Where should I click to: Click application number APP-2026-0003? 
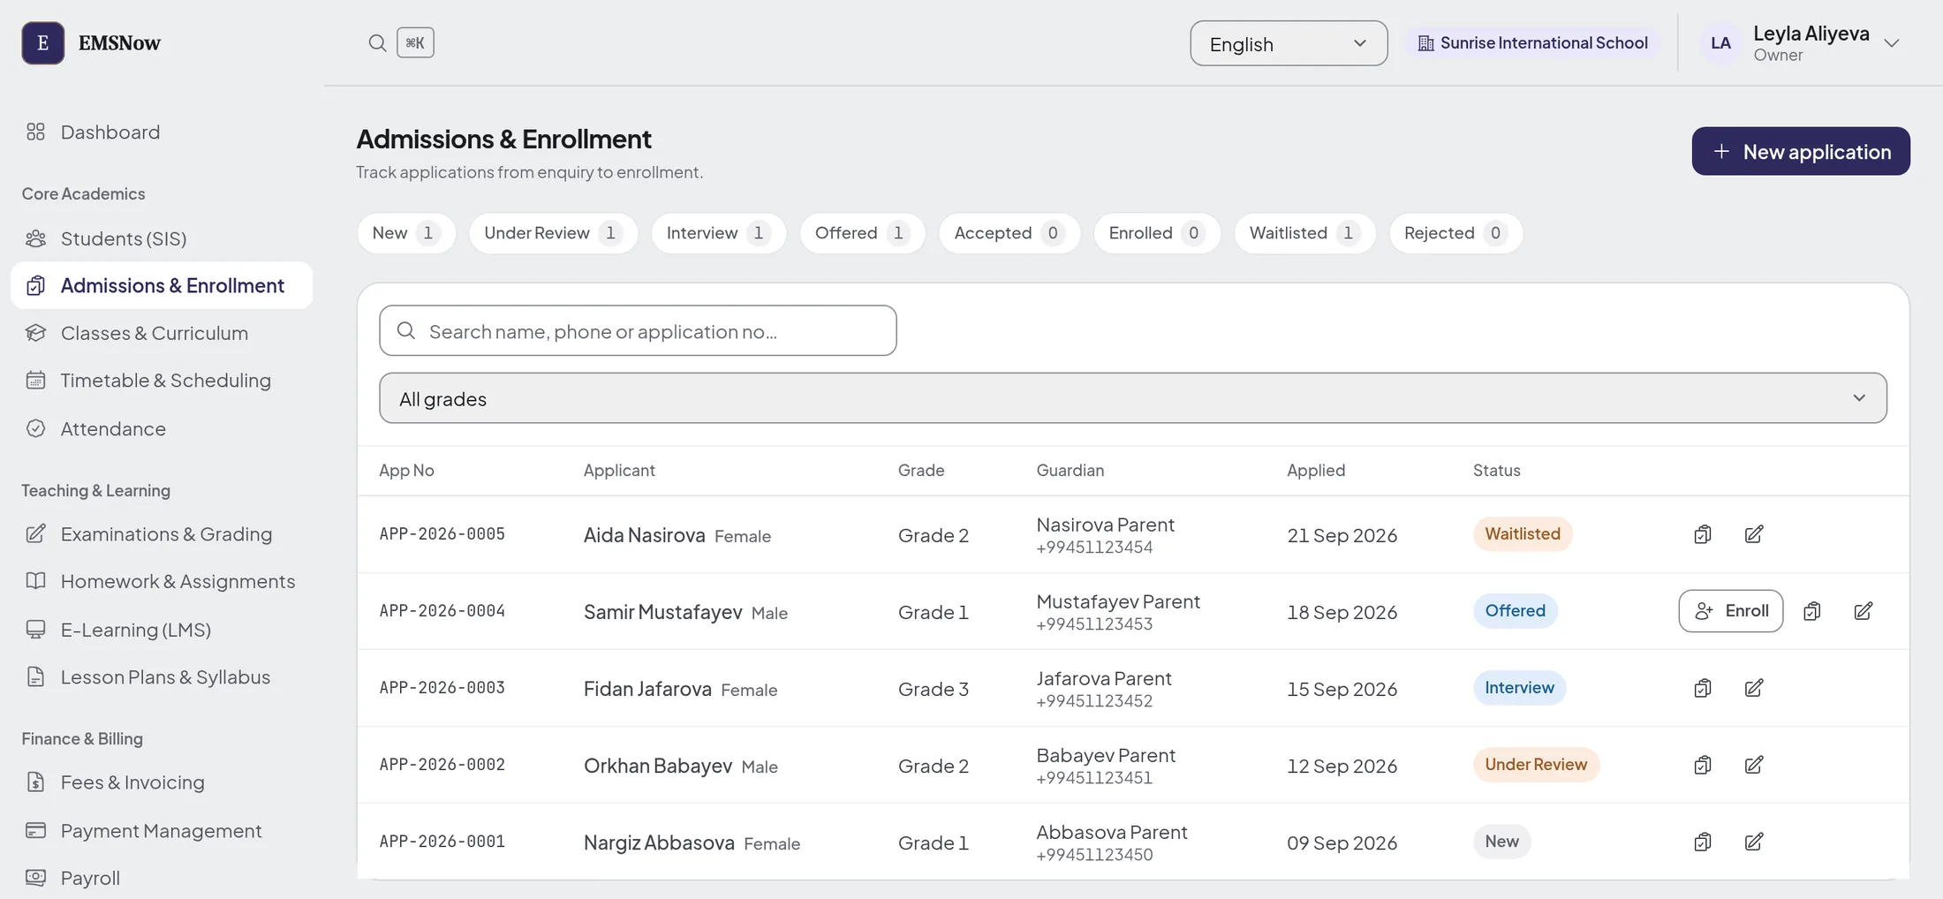point(442,688)
